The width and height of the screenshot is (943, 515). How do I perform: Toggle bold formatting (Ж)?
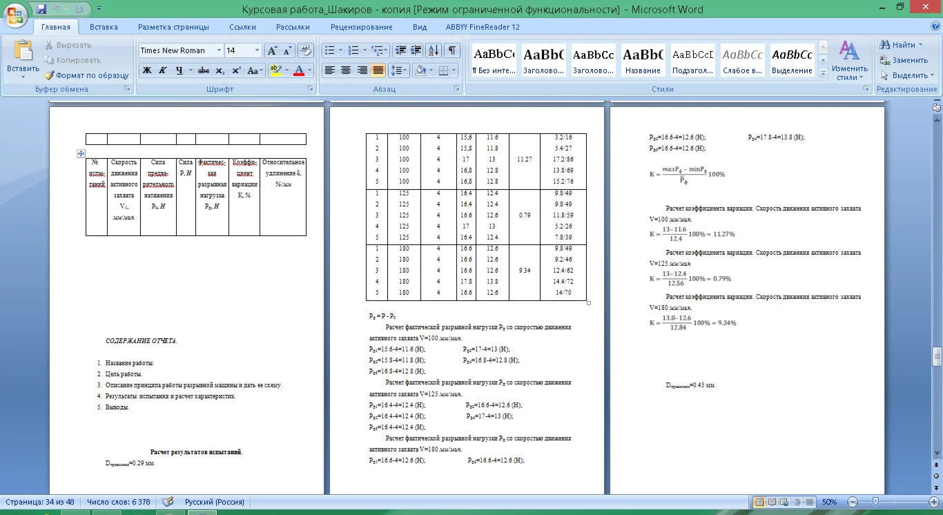click(x=146, y=70)
